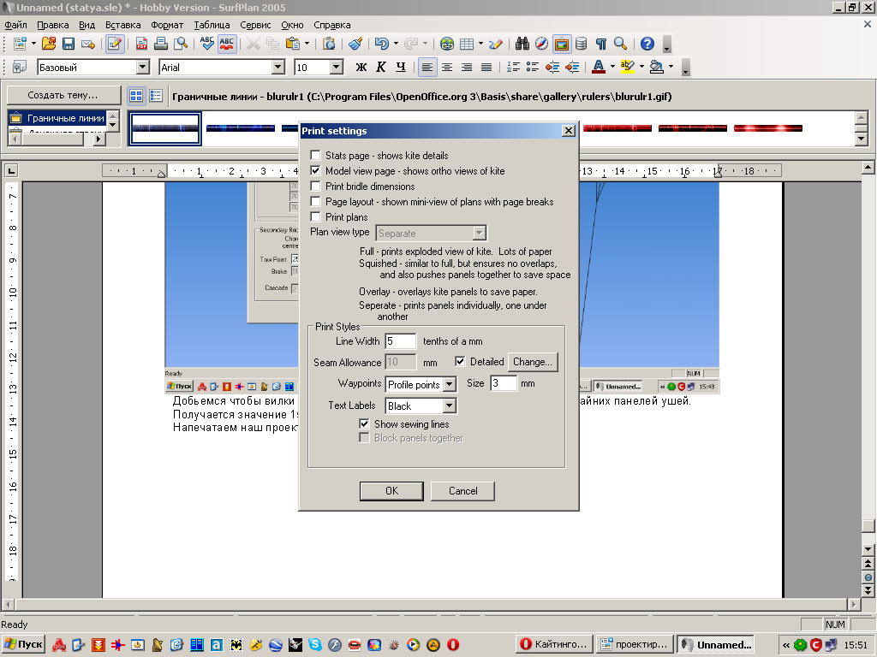877x657 pixels.
Task: Toggle the Gallery icon in toolbar
Action: pyautogui.click(x=562, y=44)
